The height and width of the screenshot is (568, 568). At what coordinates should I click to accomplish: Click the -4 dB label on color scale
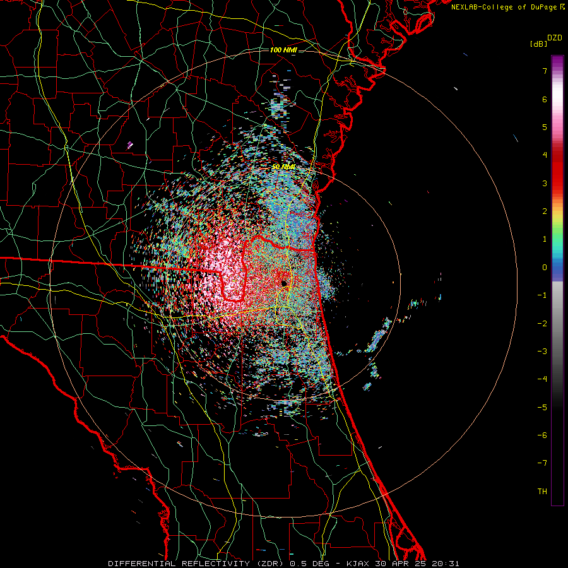click(542, 379)
